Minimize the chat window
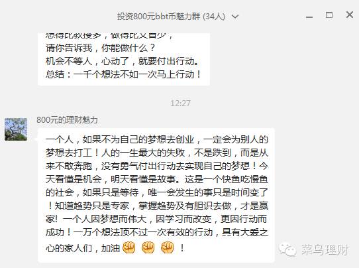Viewport: 359px width, 268px height. (x=309, y=17)
